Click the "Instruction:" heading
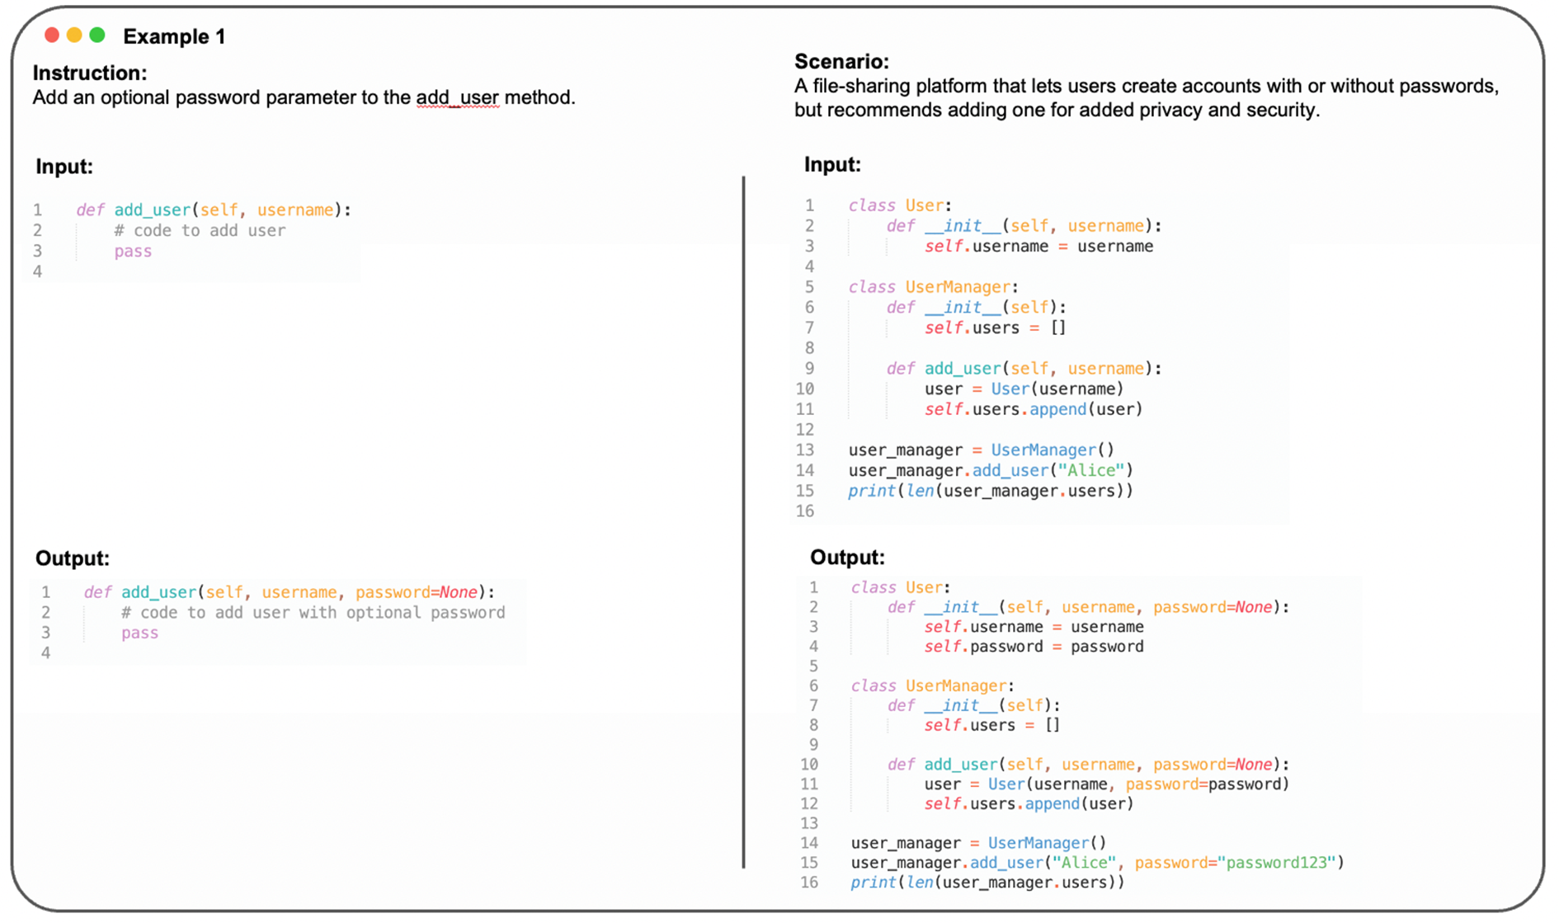The image size is (1559, 923). [x=90, y=73]
